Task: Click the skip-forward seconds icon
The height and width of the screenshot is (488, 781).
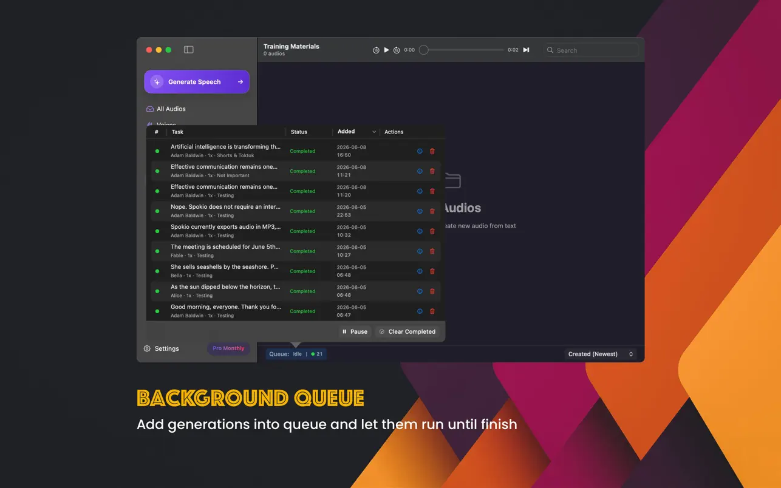Action: pyautogui.click(x=397, y=50)
